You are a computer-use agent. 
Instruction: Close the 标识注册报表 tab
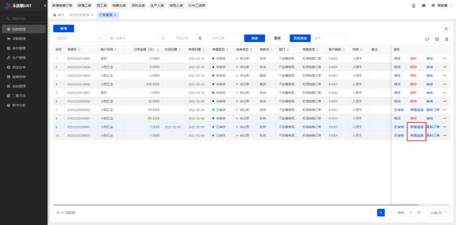tap(92, 15)
